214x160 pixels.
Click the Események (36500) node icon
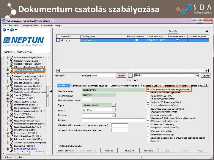[12, 117]
